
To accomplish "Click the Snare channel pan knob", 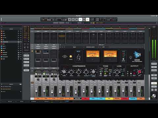I will coord(46,79).
